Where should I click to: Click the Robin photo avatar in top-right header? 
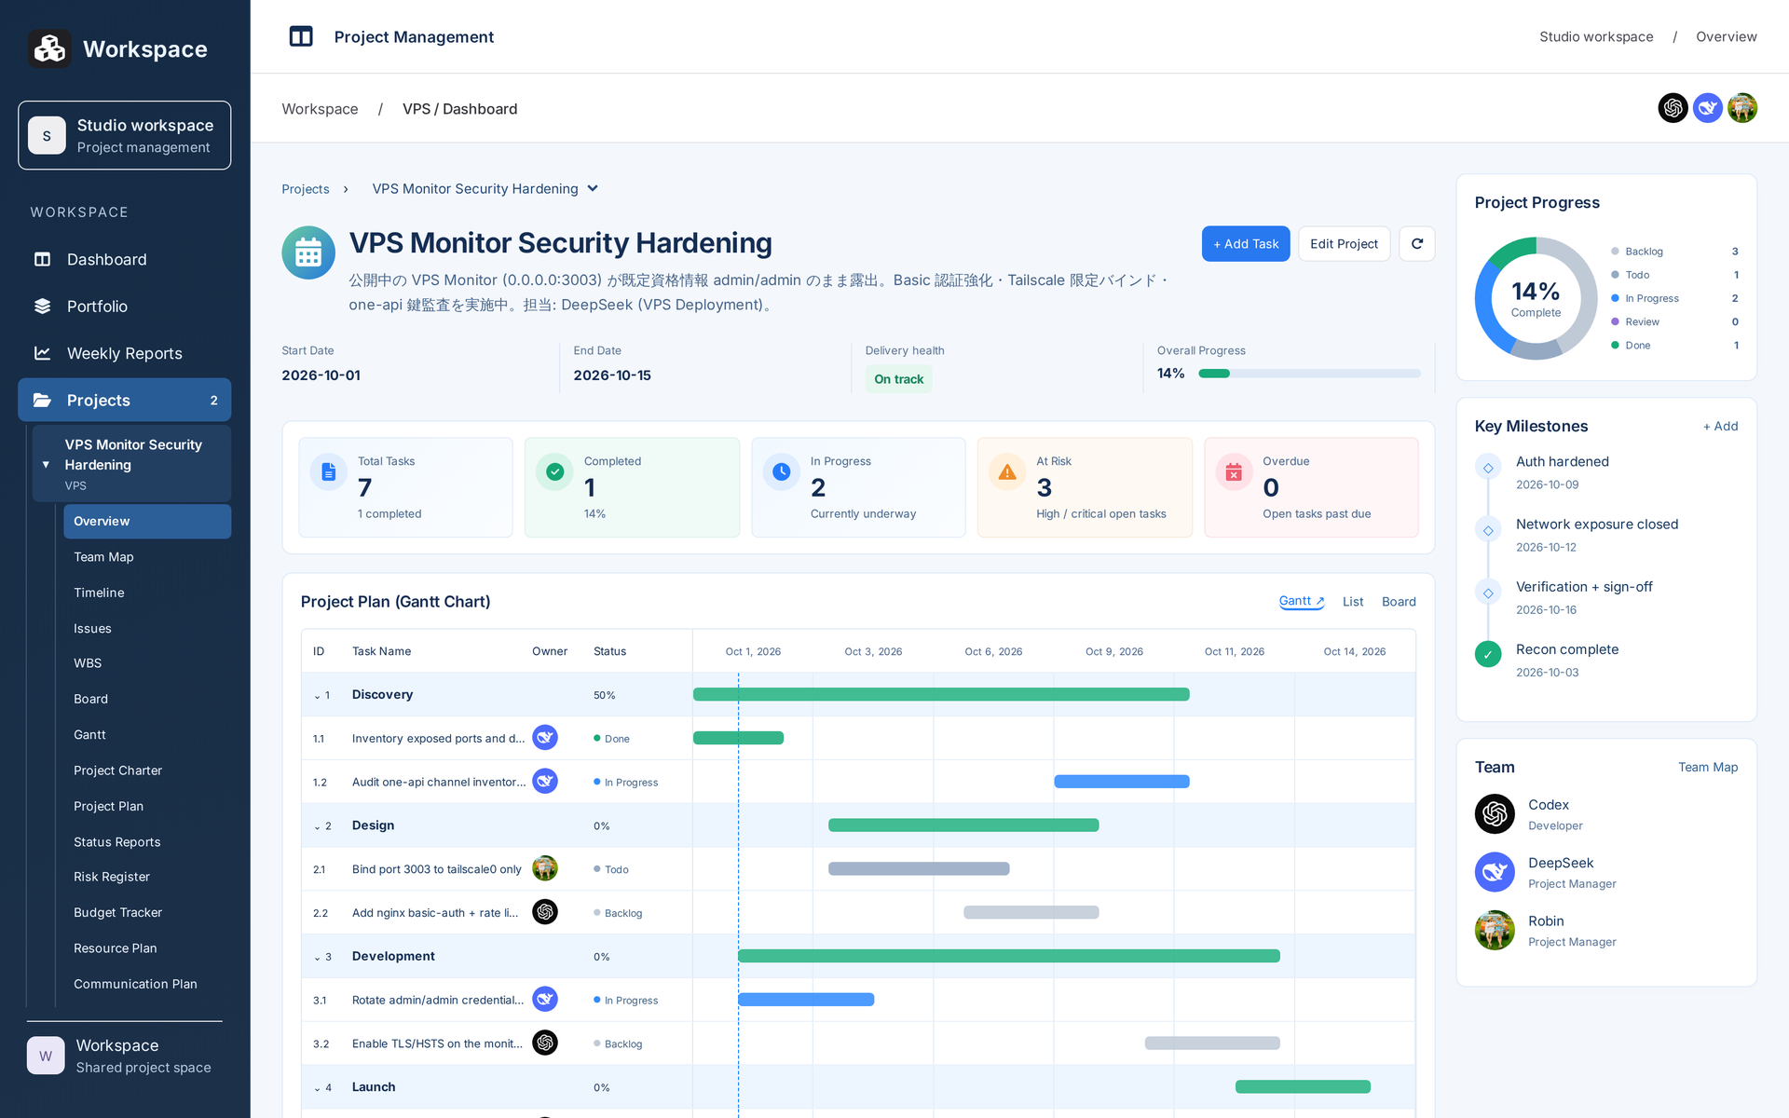(x=1741, y=108)
